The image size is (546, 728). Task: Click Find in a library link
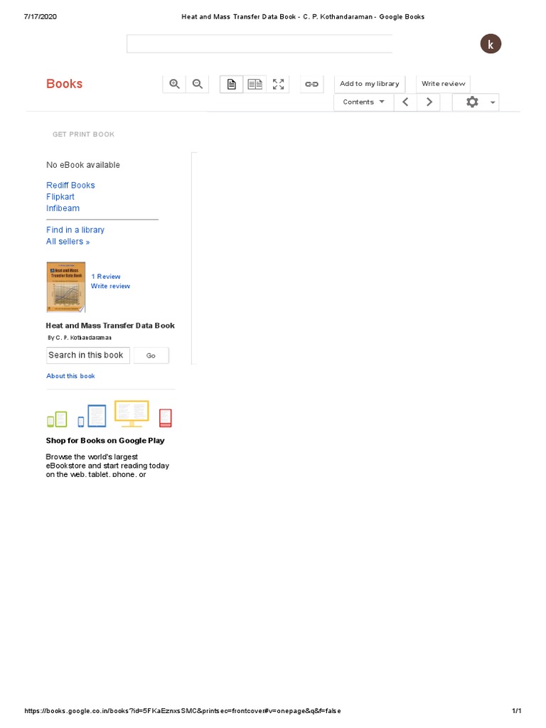tap(75, 230)
